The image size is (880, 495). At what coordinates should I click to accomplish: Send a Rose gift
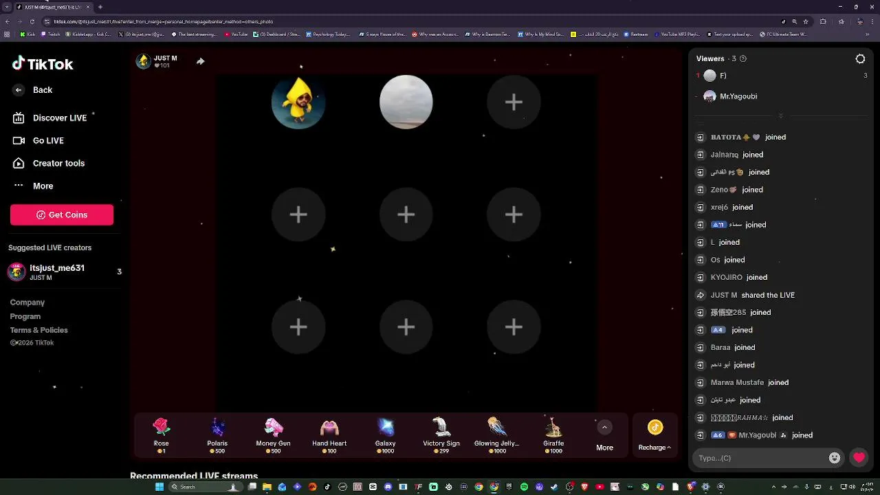[161, 434]
